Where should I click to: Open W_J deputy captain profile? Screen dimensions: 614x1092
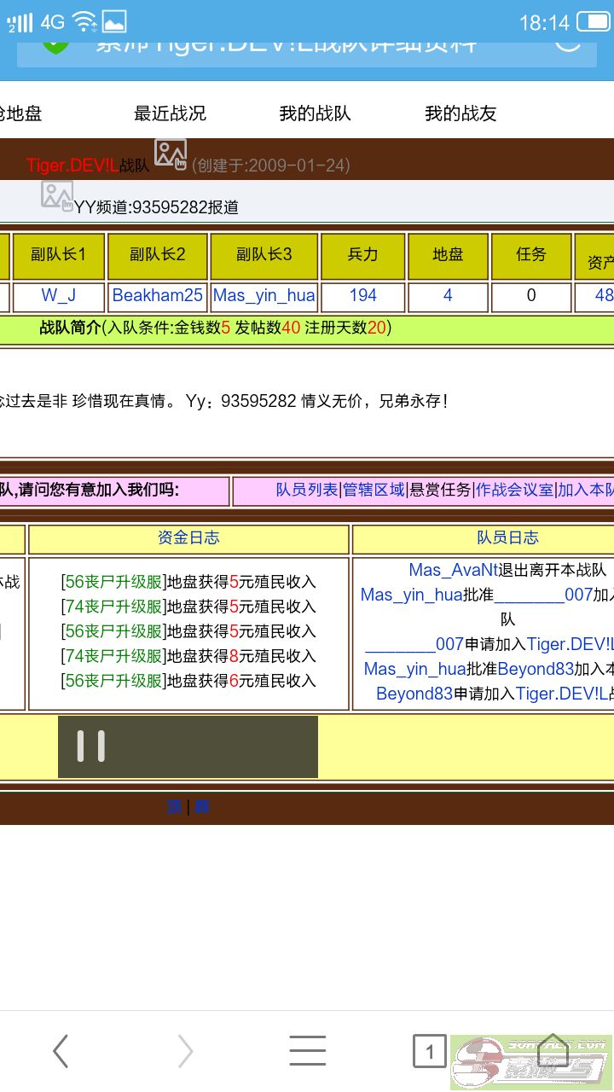tap(59, 295)
